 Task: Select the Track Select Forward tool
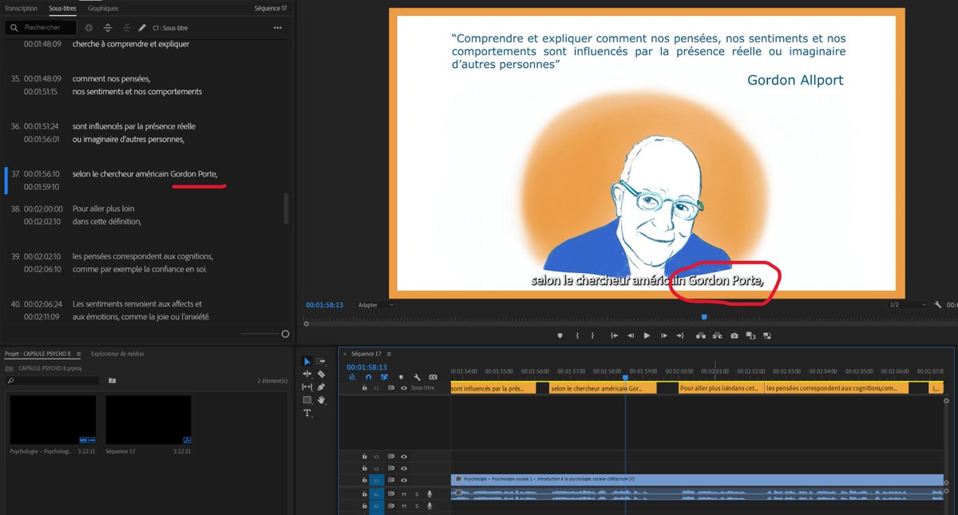(x=321, y=361)
